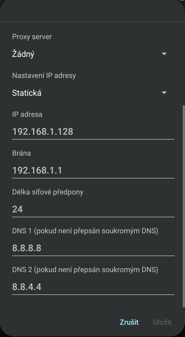
Task: Click the DNS 1 label text
Action: click(85, 231)
